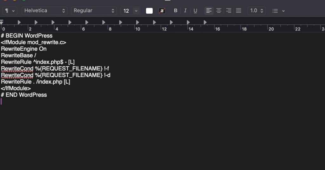Click the first-line indent marker at ruler 0
This screenshot has width=325, height=170.
(2, 22)
